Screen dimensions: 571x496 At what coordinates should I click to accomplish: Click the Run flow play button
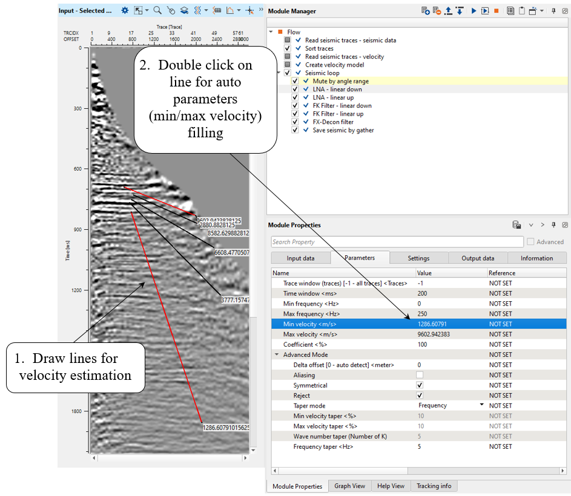(474, 11)
